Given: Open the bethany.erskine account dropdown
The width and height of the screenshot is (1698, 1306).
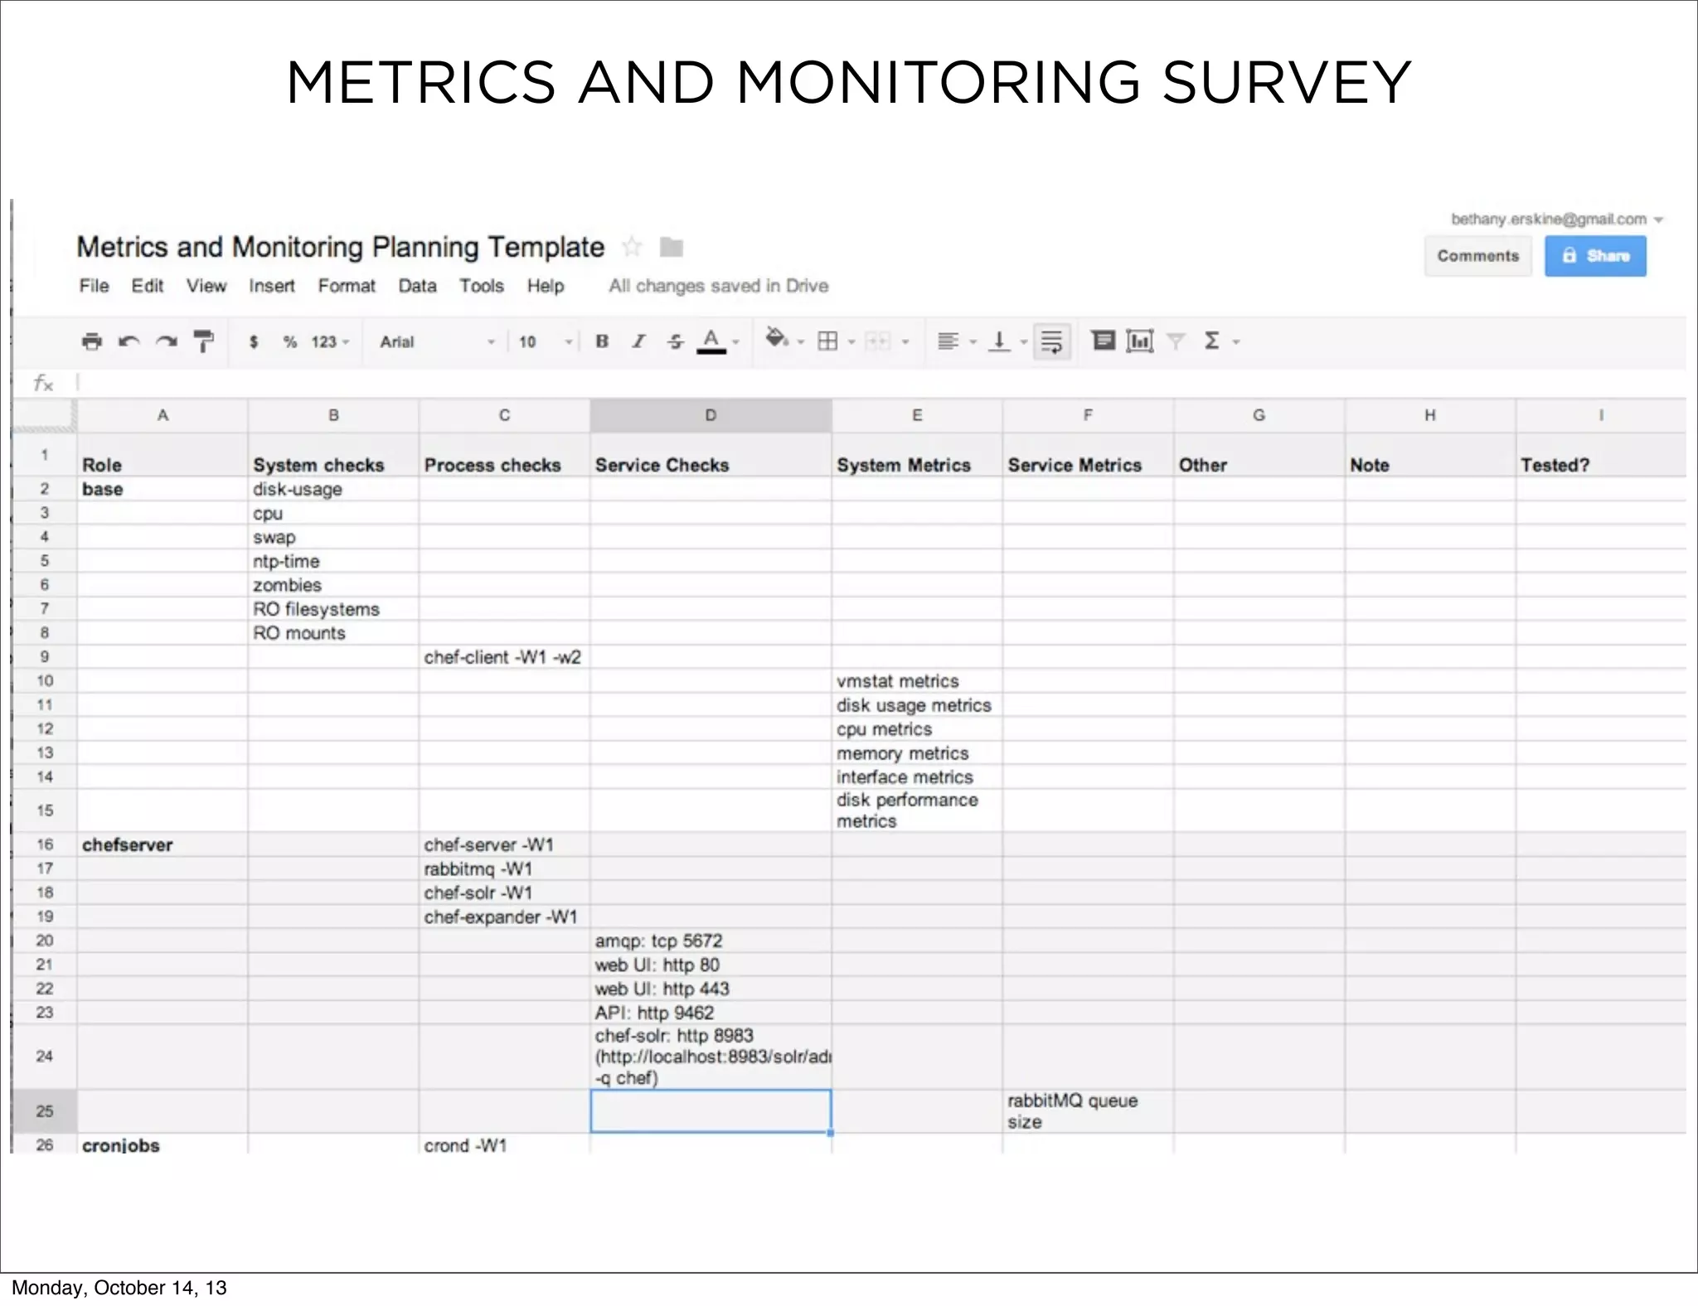Looking at the screenshot, I should pos(1557,220).
